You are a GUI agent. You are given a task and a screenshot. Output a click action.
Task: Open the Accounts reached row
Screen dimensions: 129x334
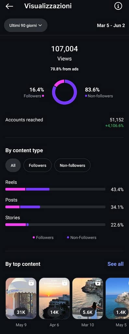click(x=64, y=122)
